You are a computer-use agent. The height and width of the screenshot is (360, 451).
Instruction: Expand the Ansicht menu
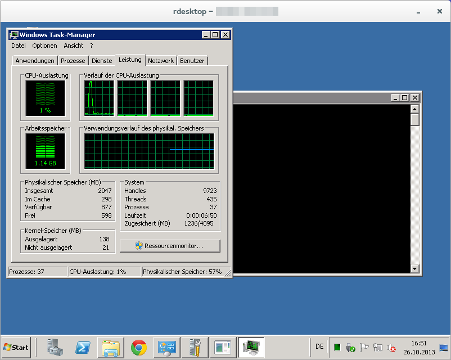tap(74, 46)
